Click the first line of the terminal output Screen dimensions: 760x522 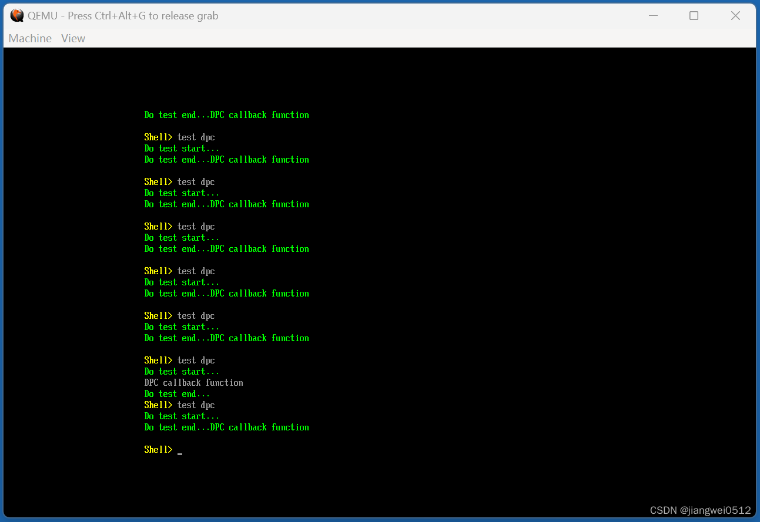tap(227, 115)
